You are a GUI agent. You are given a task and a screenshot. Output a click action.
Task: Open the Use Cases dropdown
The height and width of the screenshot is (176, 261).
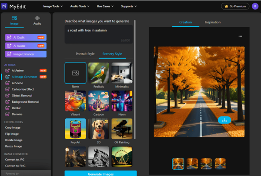click(105, 7)
